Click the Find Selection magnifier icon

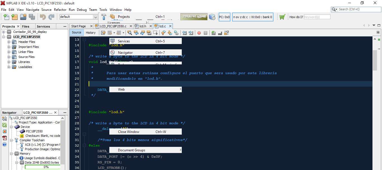130,33
